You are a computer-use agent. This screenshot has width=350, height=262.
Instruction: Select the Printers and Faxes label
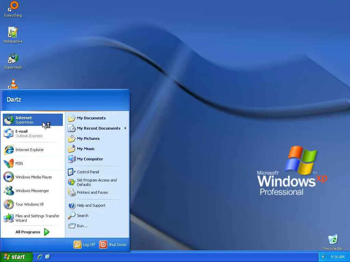(92, 192)
